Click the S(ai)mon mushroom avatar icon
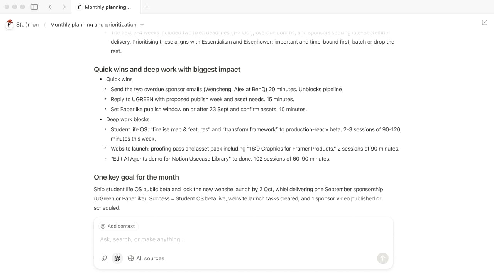This screenshot has height=278, width=494. (10, 24)
